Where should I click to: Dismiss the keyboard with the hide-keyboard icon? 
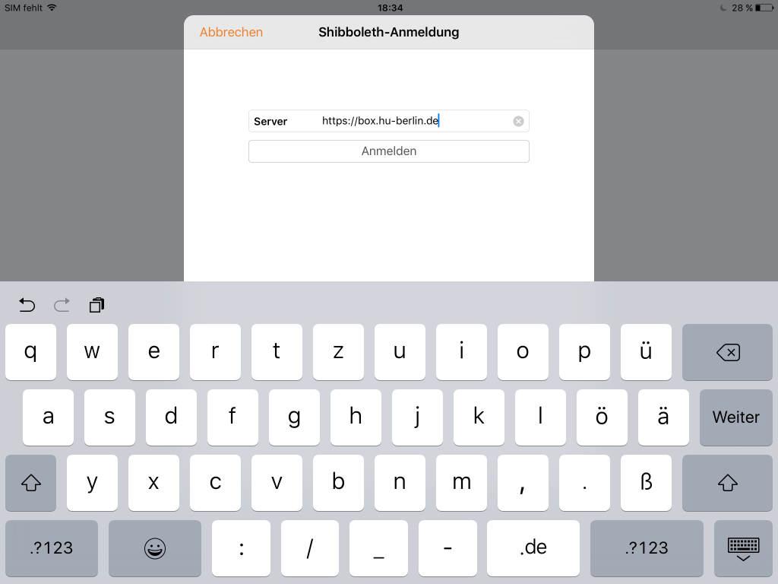point(743,548)
